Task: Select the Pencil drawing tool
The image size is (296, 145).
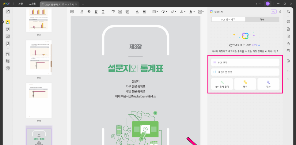Action: pyautogui.click(x=137, y=12)
